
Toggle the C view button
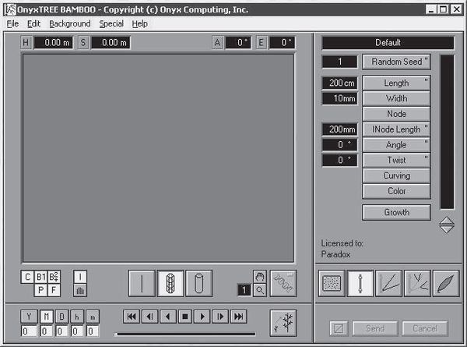(x=27, y=276)
